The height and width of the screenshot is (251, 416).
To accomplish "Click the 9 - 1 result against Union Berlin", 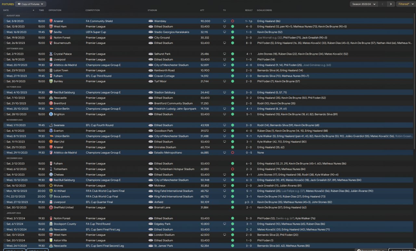I will 249,136.
